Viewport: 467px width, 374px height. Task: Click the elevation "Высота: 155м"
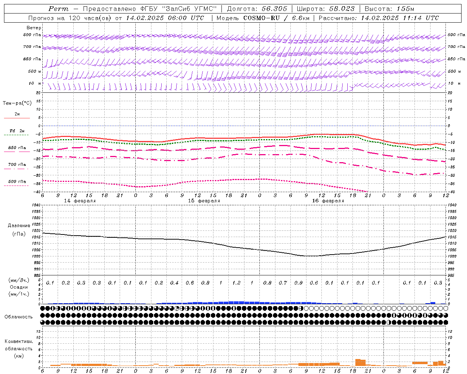click(389, 9)
